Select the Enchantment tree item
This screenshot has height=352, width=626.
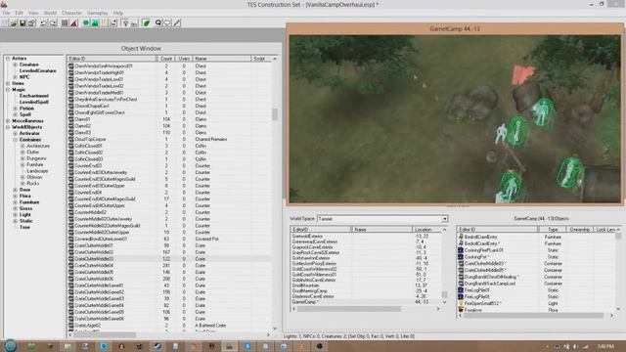pos(34,96)
